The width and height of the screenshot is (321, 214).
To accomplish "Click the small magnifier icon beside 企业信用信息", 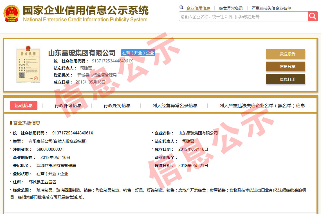I will tap(181, 8).
